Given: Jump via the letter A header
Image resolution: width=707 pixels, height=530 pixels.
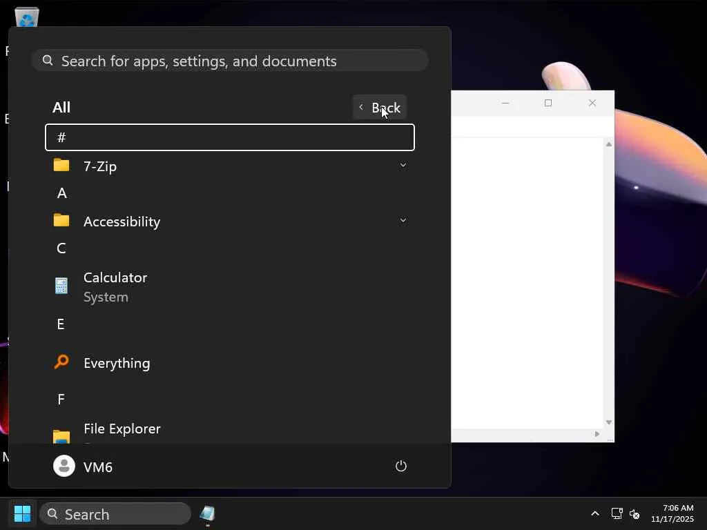Looking at the screenshot, I should pos(61,193).
